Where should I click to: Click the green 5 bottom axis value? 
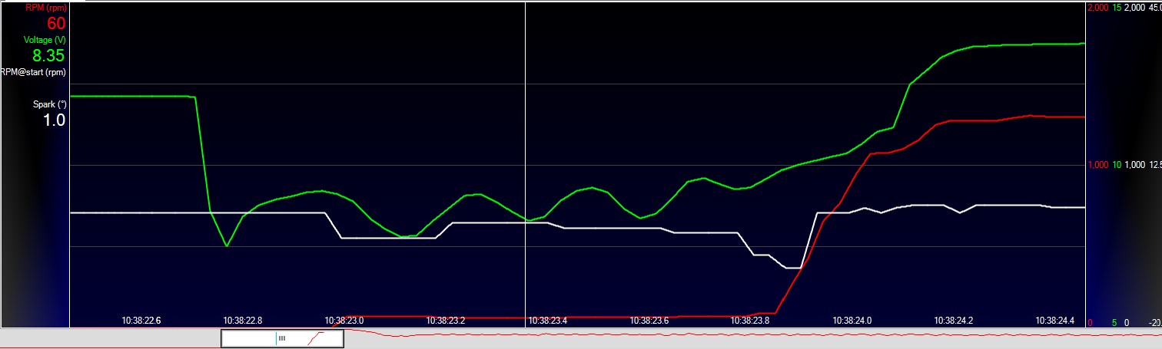(1114, 323)
